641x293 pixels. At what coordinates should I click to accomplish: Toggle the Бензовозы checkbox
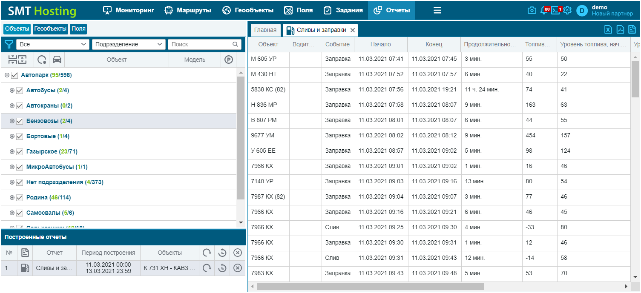click(20, 121)
